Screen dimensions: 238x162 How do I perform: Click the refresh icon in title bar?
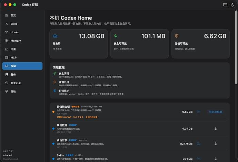point(232,5)
